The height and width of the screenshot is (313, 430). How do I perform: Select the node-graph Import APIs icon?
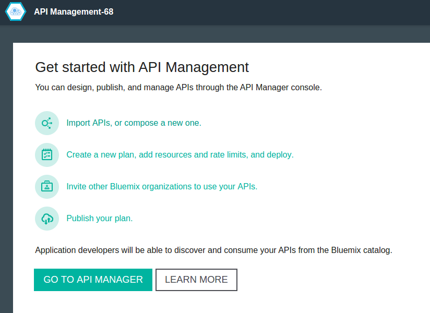point(46,123)
